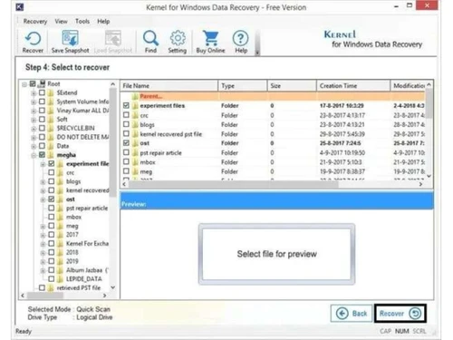Open the Find tool
The height and width of the screenshot is (340, 453).
coord(150,38)
